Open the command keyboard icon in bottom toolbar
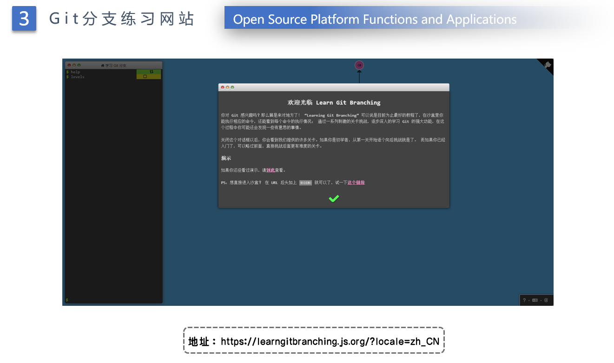Viewport: 614px width, 363px height. coord(535,300)
